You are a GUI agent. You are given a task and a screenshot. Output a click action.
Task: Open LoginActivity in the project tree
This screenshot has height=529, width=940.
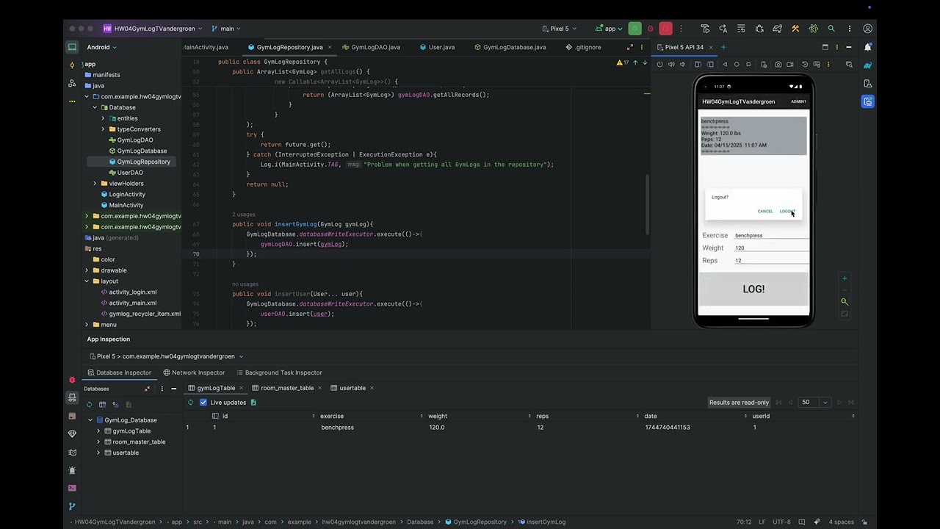(x=126, y=194)
